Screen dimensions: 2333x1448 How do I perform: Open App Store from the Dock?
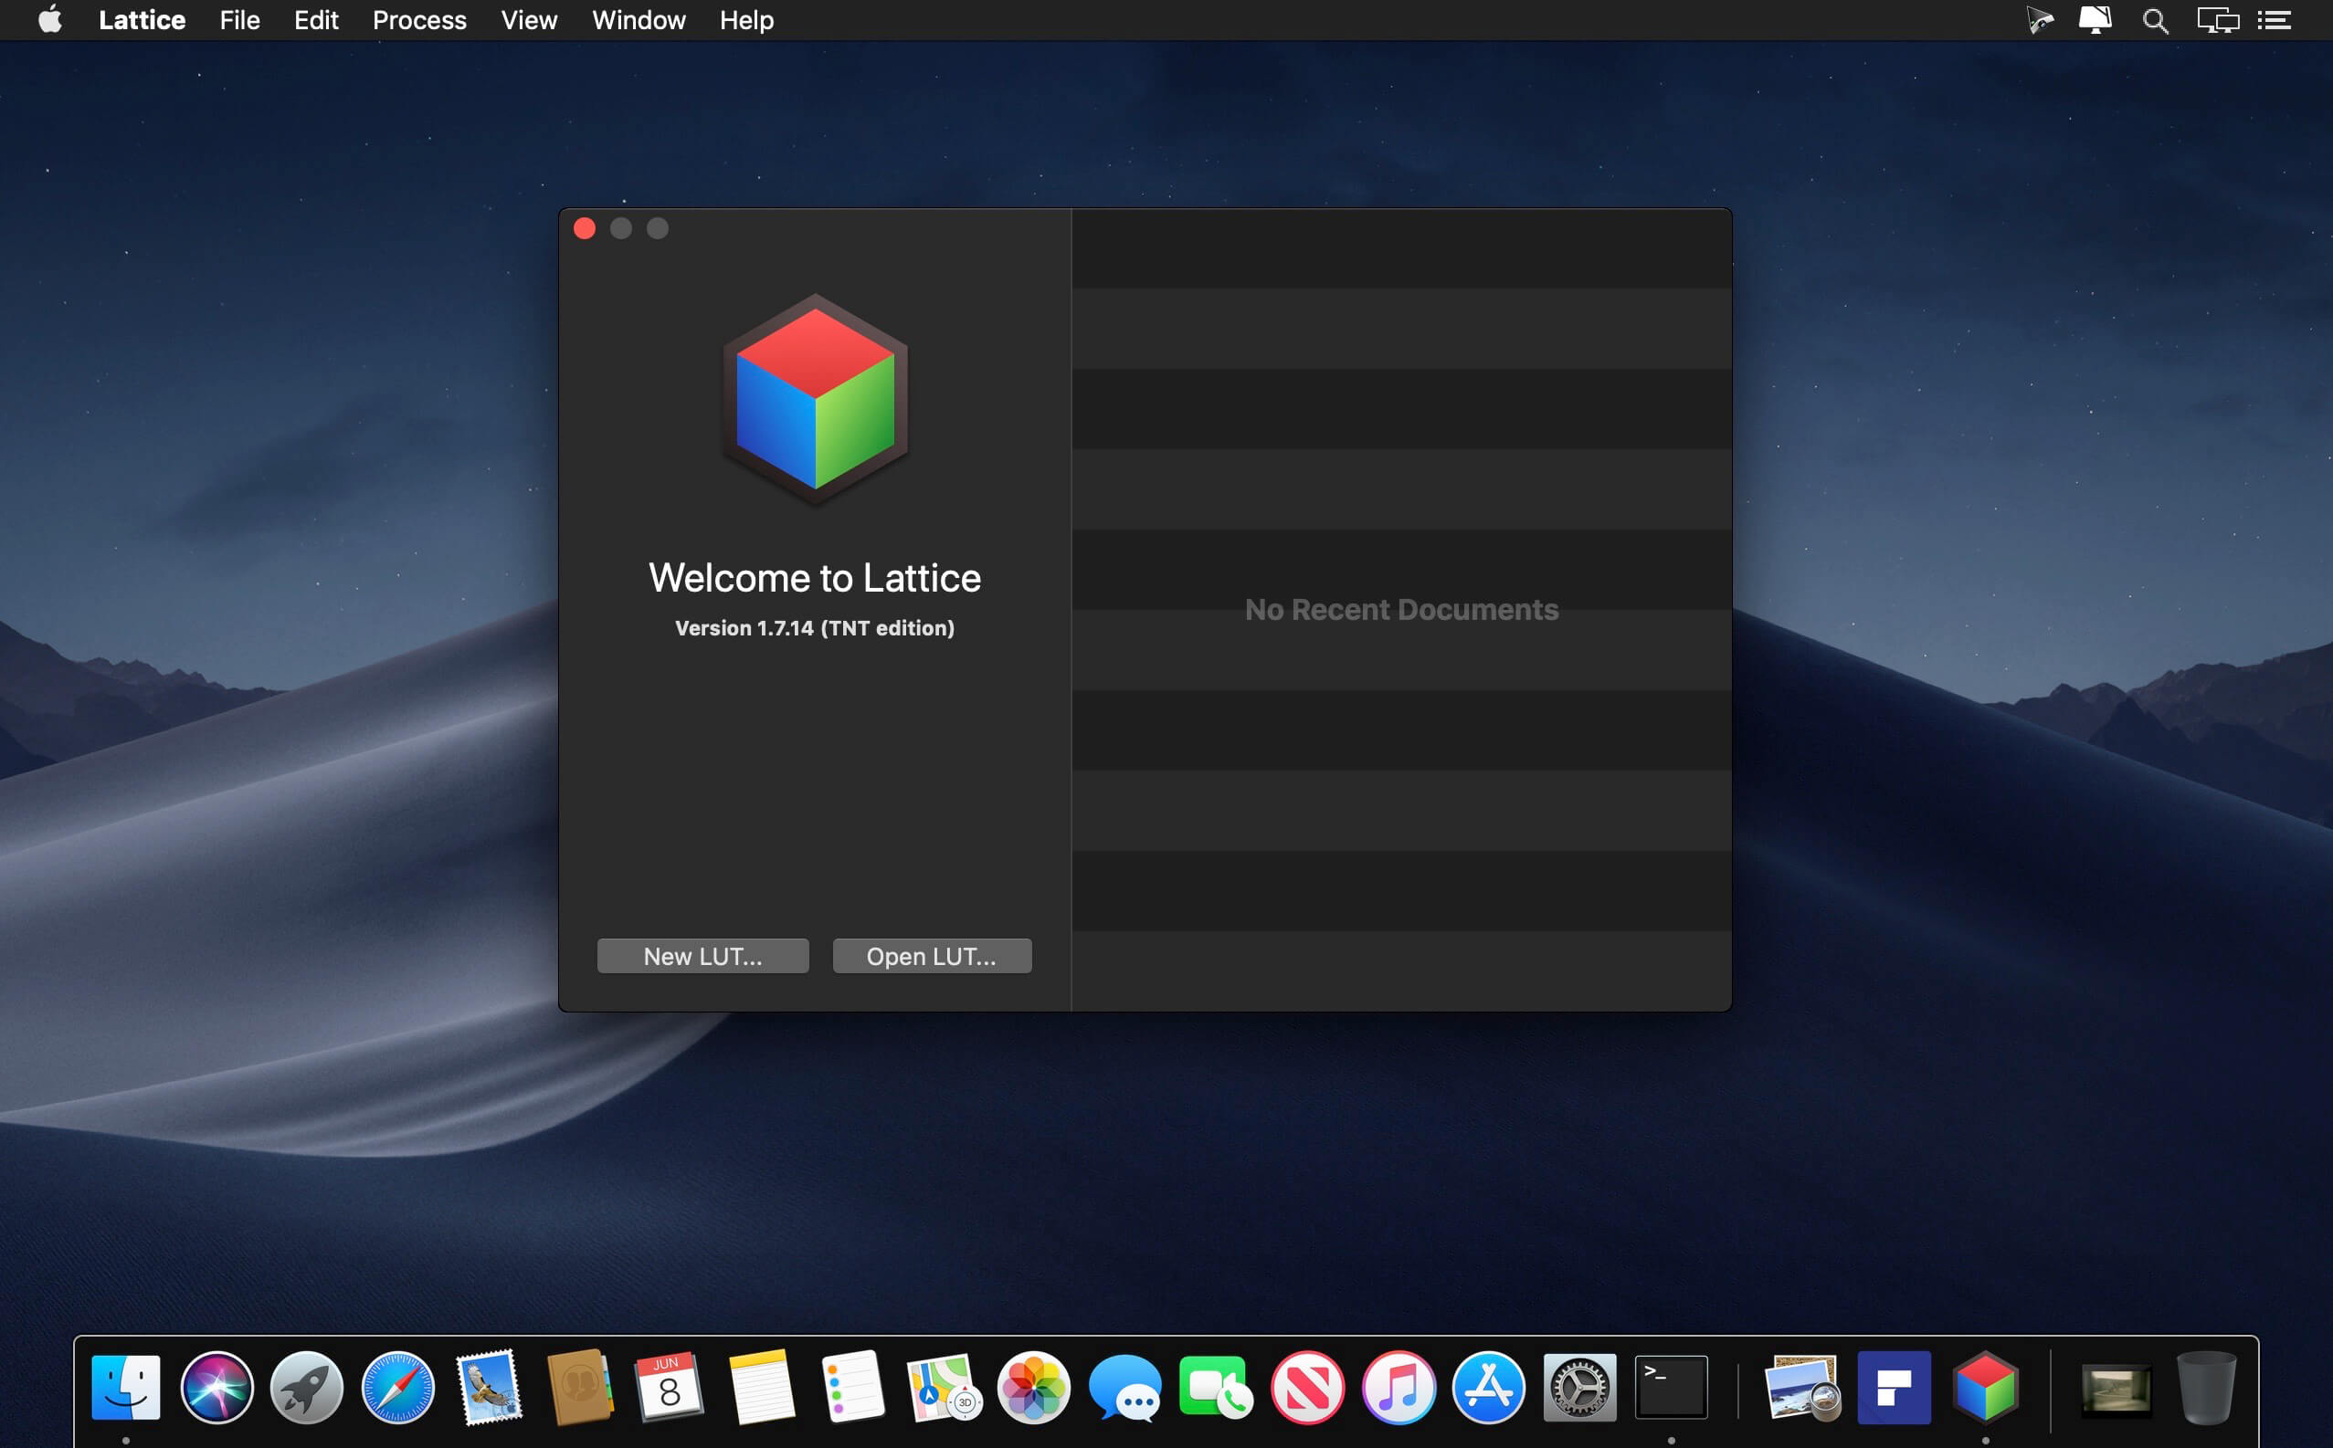pos(1488,1388)
